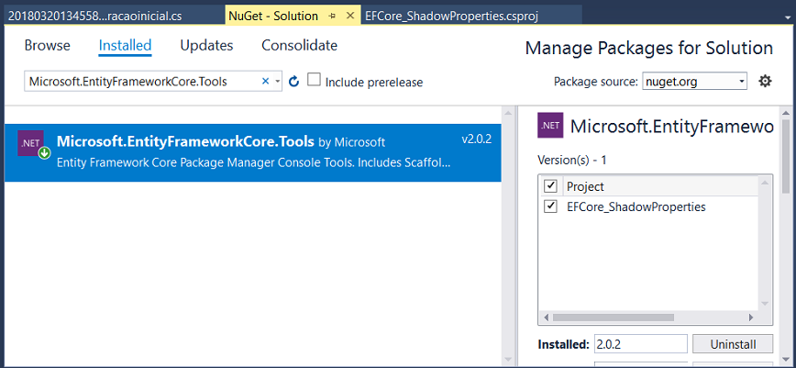Uncheck the EFCore_ShadowProperties project checkbox
Screen dimensions: 796x368
click(x=550, y=206)
